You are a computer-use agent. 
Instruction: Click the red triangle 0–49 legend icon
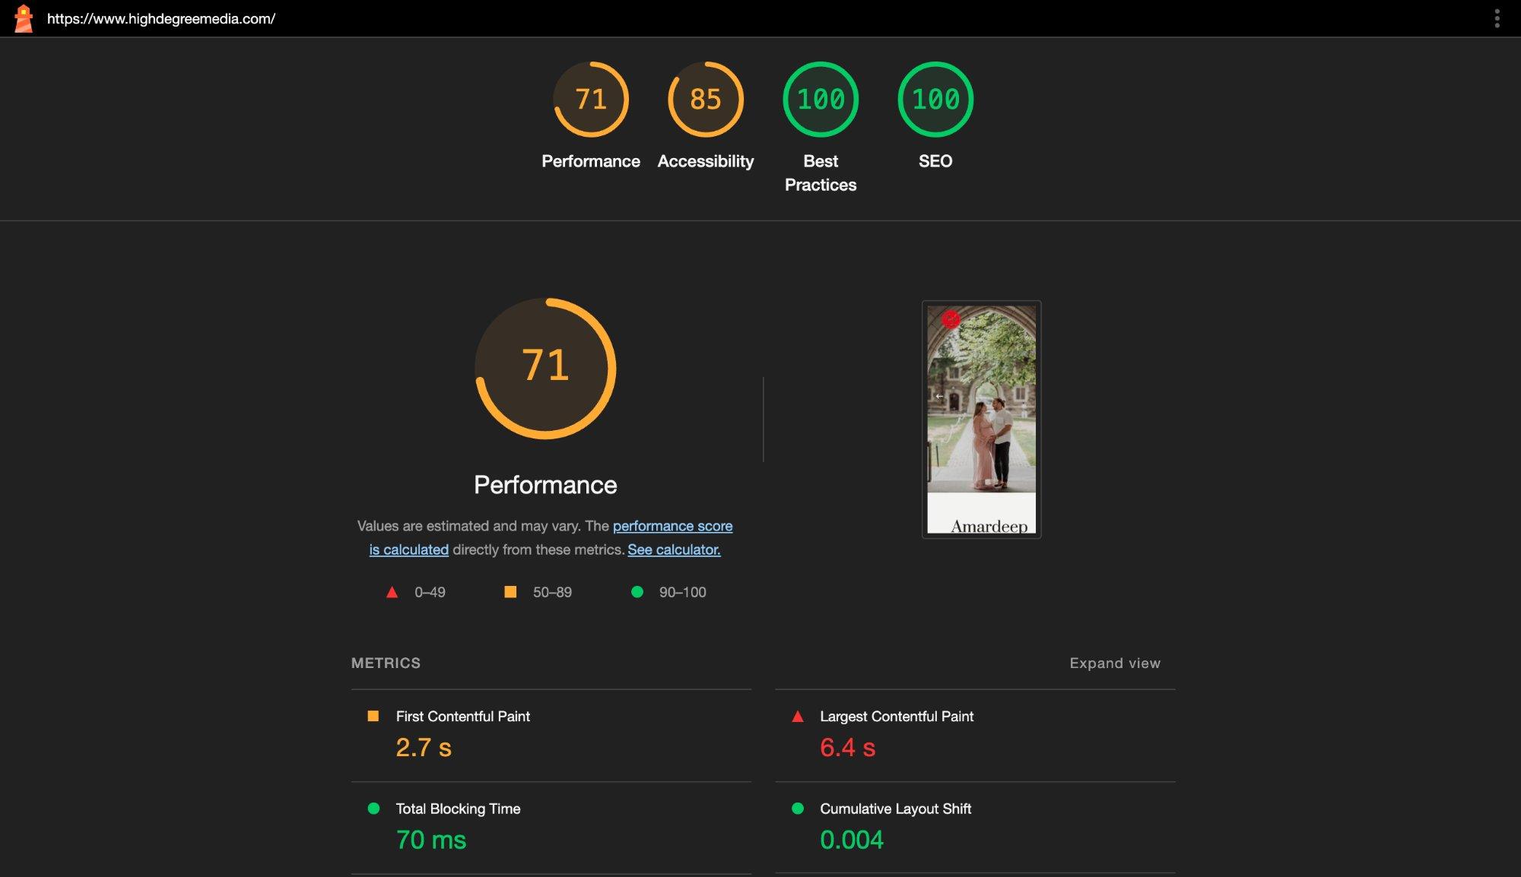click(x=392, y=592)
